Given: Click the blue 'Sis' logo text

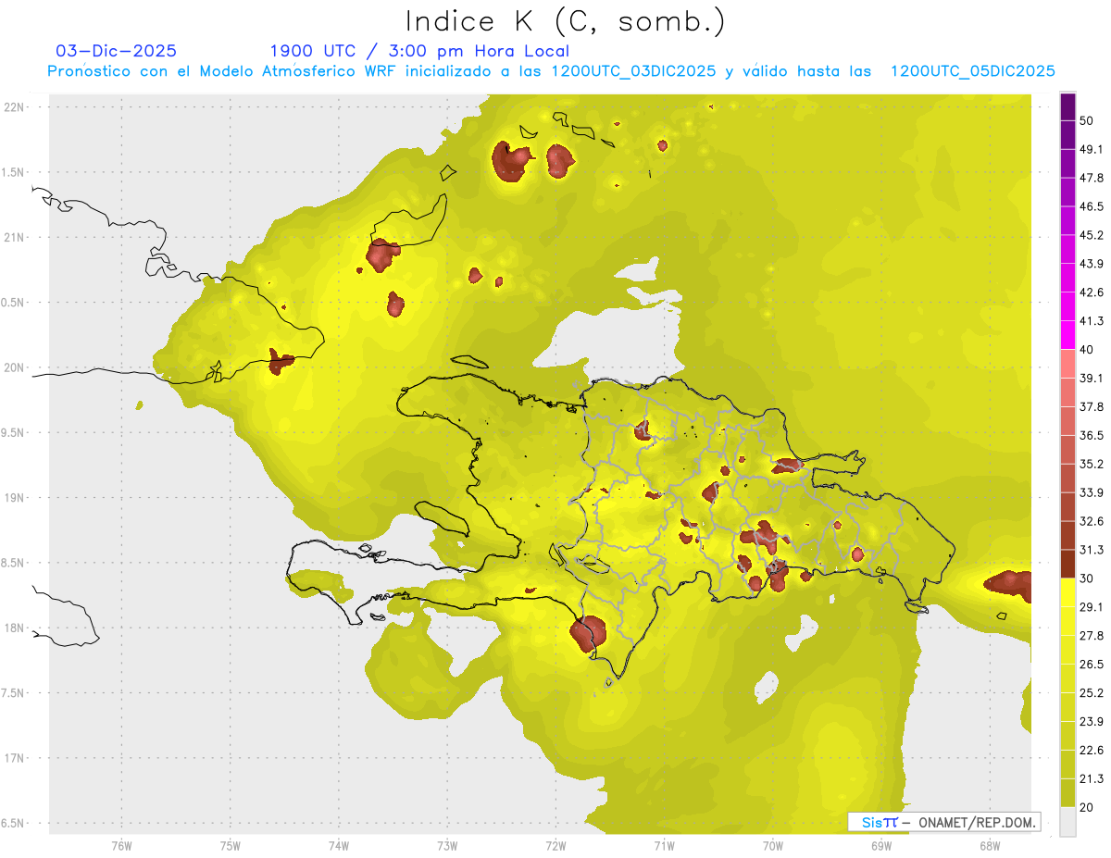Looking at the screenshot, I should pos(874,822).
